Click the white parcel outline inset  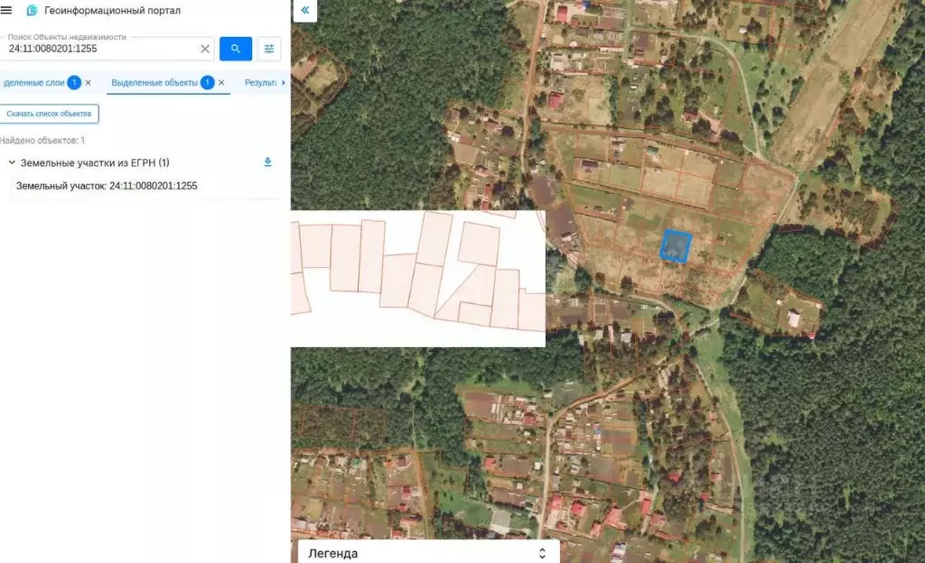[x=417, y=278]
